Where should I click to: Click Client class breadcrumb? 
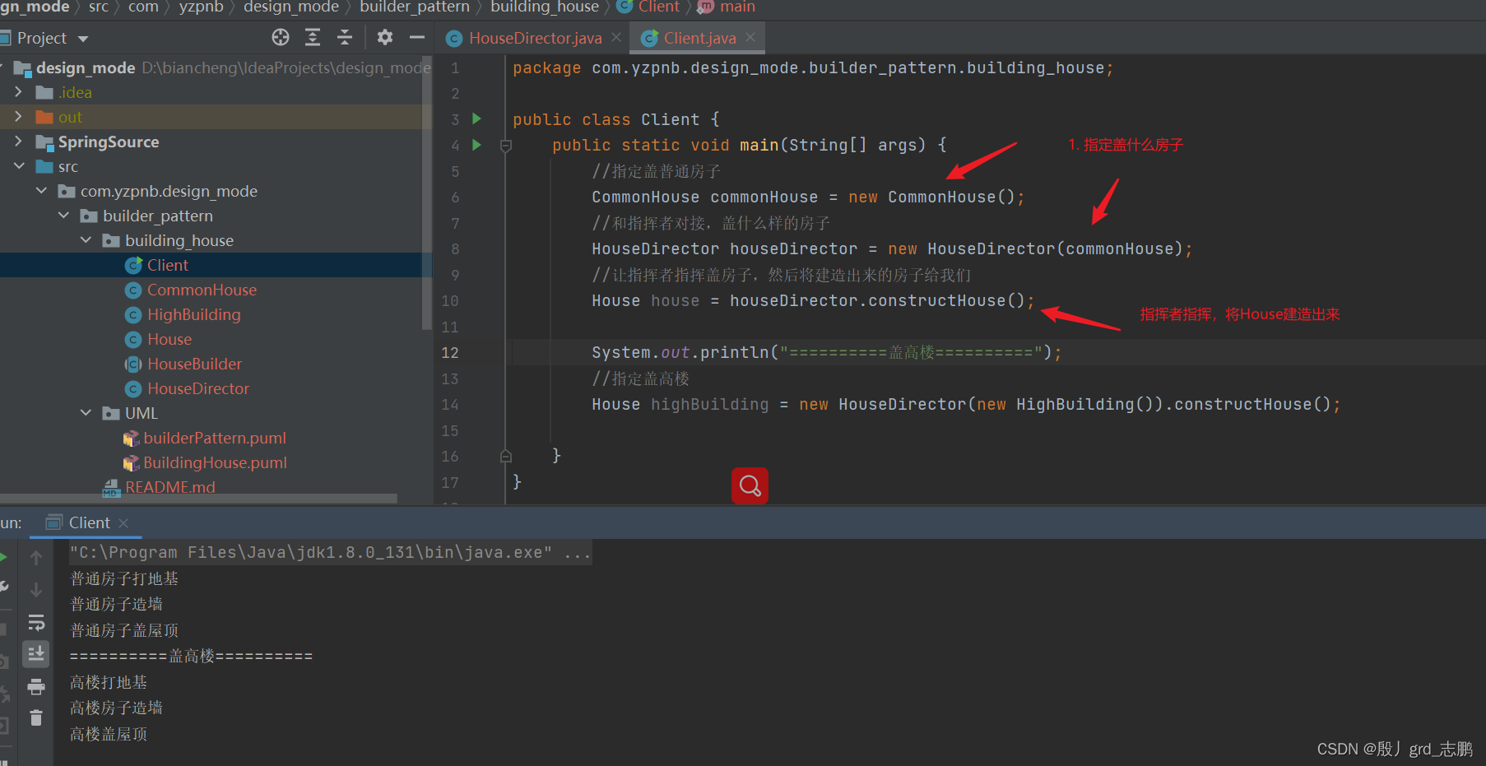tap(648, 7)
